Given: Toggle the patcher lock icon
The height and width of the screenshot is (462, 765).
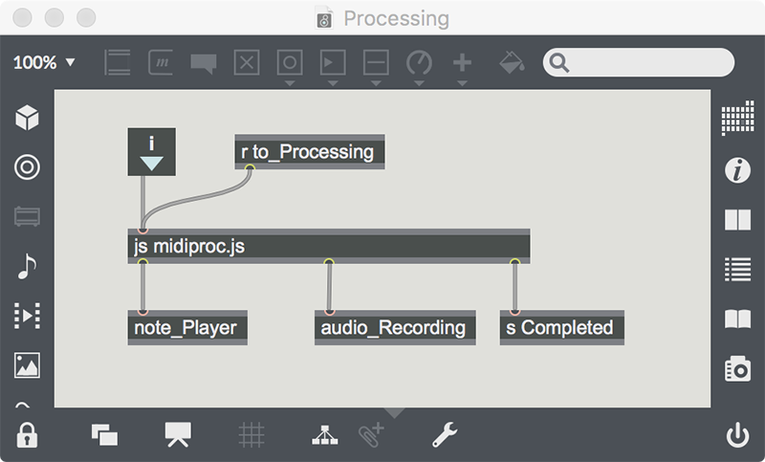Looking at the screenshot, I should point(27,434).
